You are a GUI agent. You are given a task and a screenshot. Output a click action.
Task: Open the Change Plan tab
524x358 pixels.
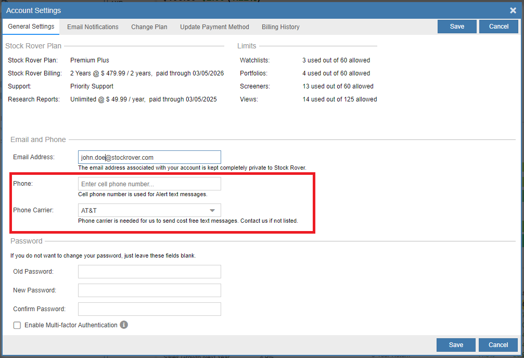(x=149, y=27)
